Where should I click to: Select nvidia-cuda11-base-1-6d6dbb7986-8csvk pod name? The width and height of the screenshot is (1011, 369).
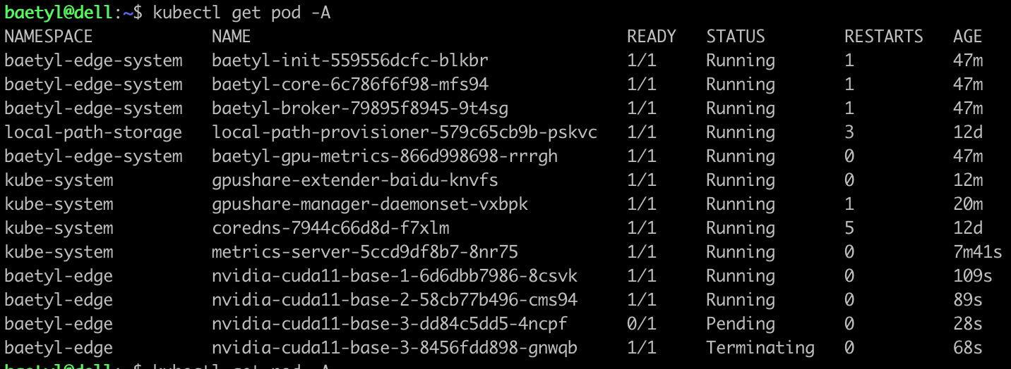click(394, 276)
